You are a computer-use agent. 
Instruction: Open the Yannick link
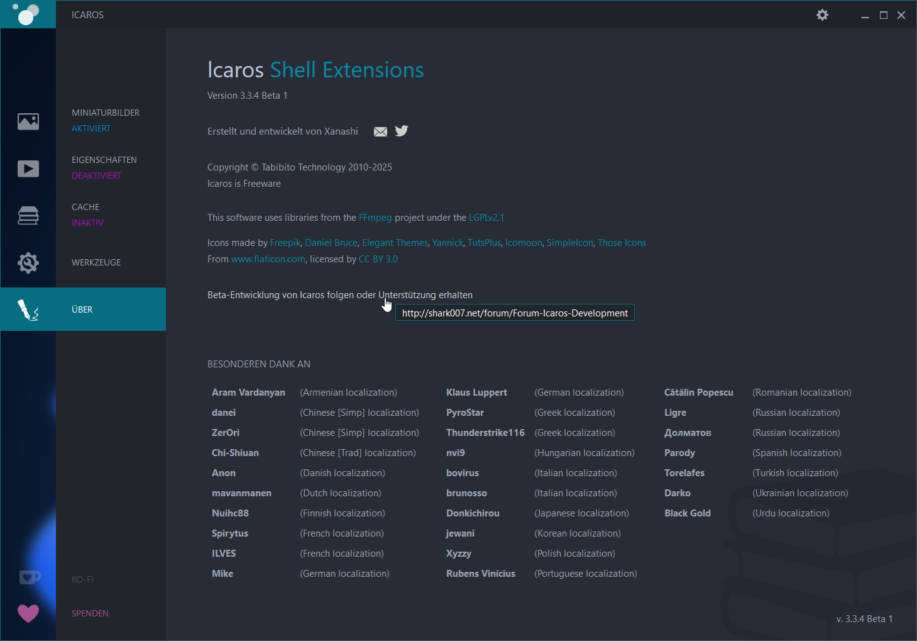tap(448, 243)
